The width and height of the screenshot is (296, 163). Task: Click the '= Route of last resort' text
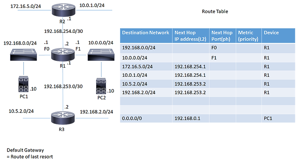(30, 157)
